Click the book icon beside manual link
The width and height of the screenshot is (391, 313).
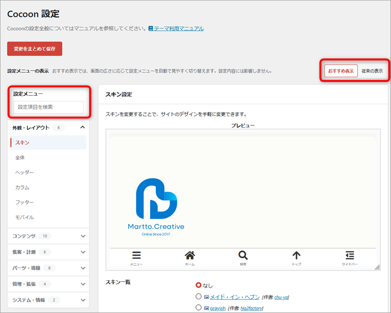pyautogui.click(x=151, y=28)
